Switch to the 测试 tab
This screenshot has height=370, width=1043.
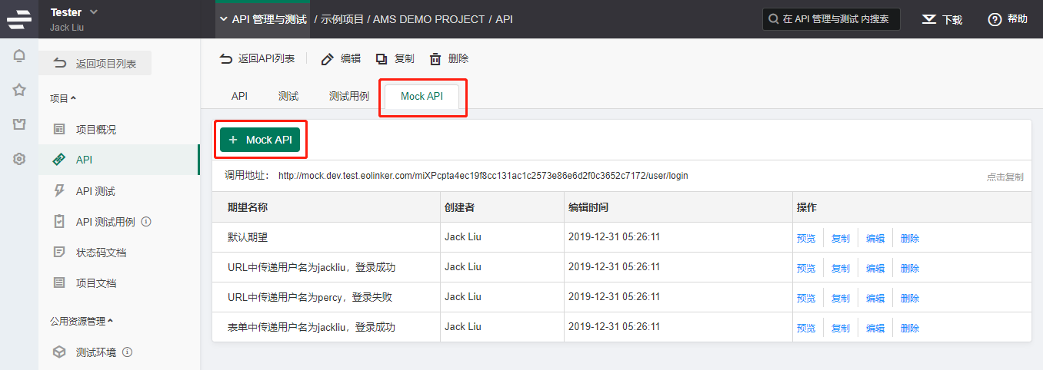coord(288,96)
